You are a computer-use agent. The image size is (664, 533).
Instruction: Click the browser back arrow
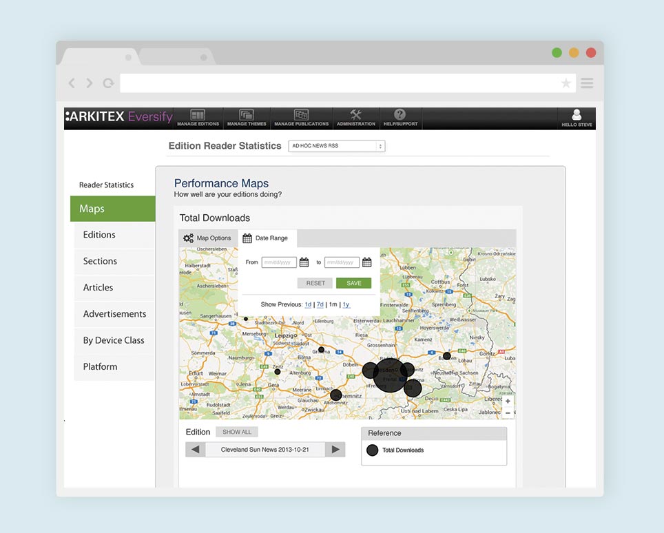pyautogui.click(x=72, y=83)
